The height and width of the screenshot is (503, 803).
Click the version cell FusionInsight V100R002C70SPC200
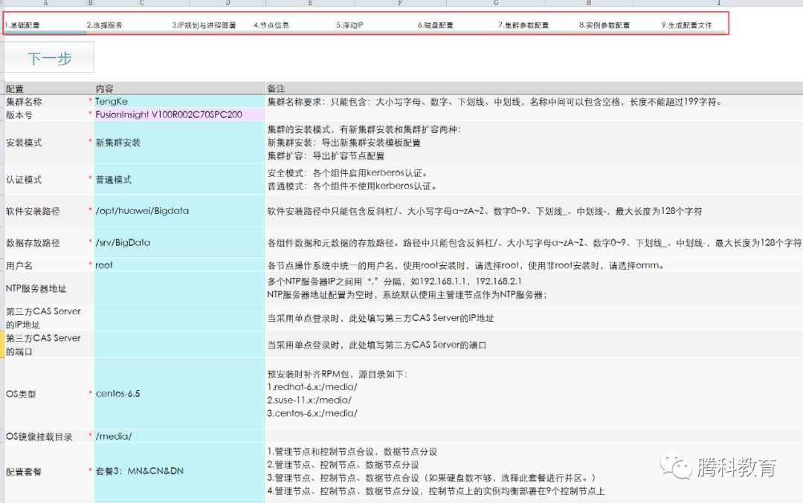coord(179,114)
